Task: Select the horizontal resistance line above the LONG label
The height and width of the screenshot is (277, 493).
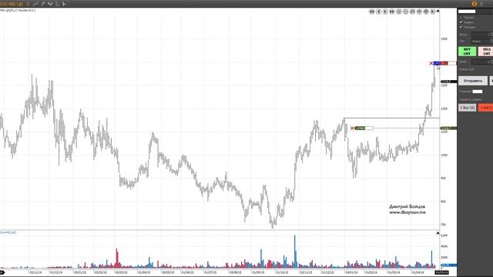Action: (391, 118)
